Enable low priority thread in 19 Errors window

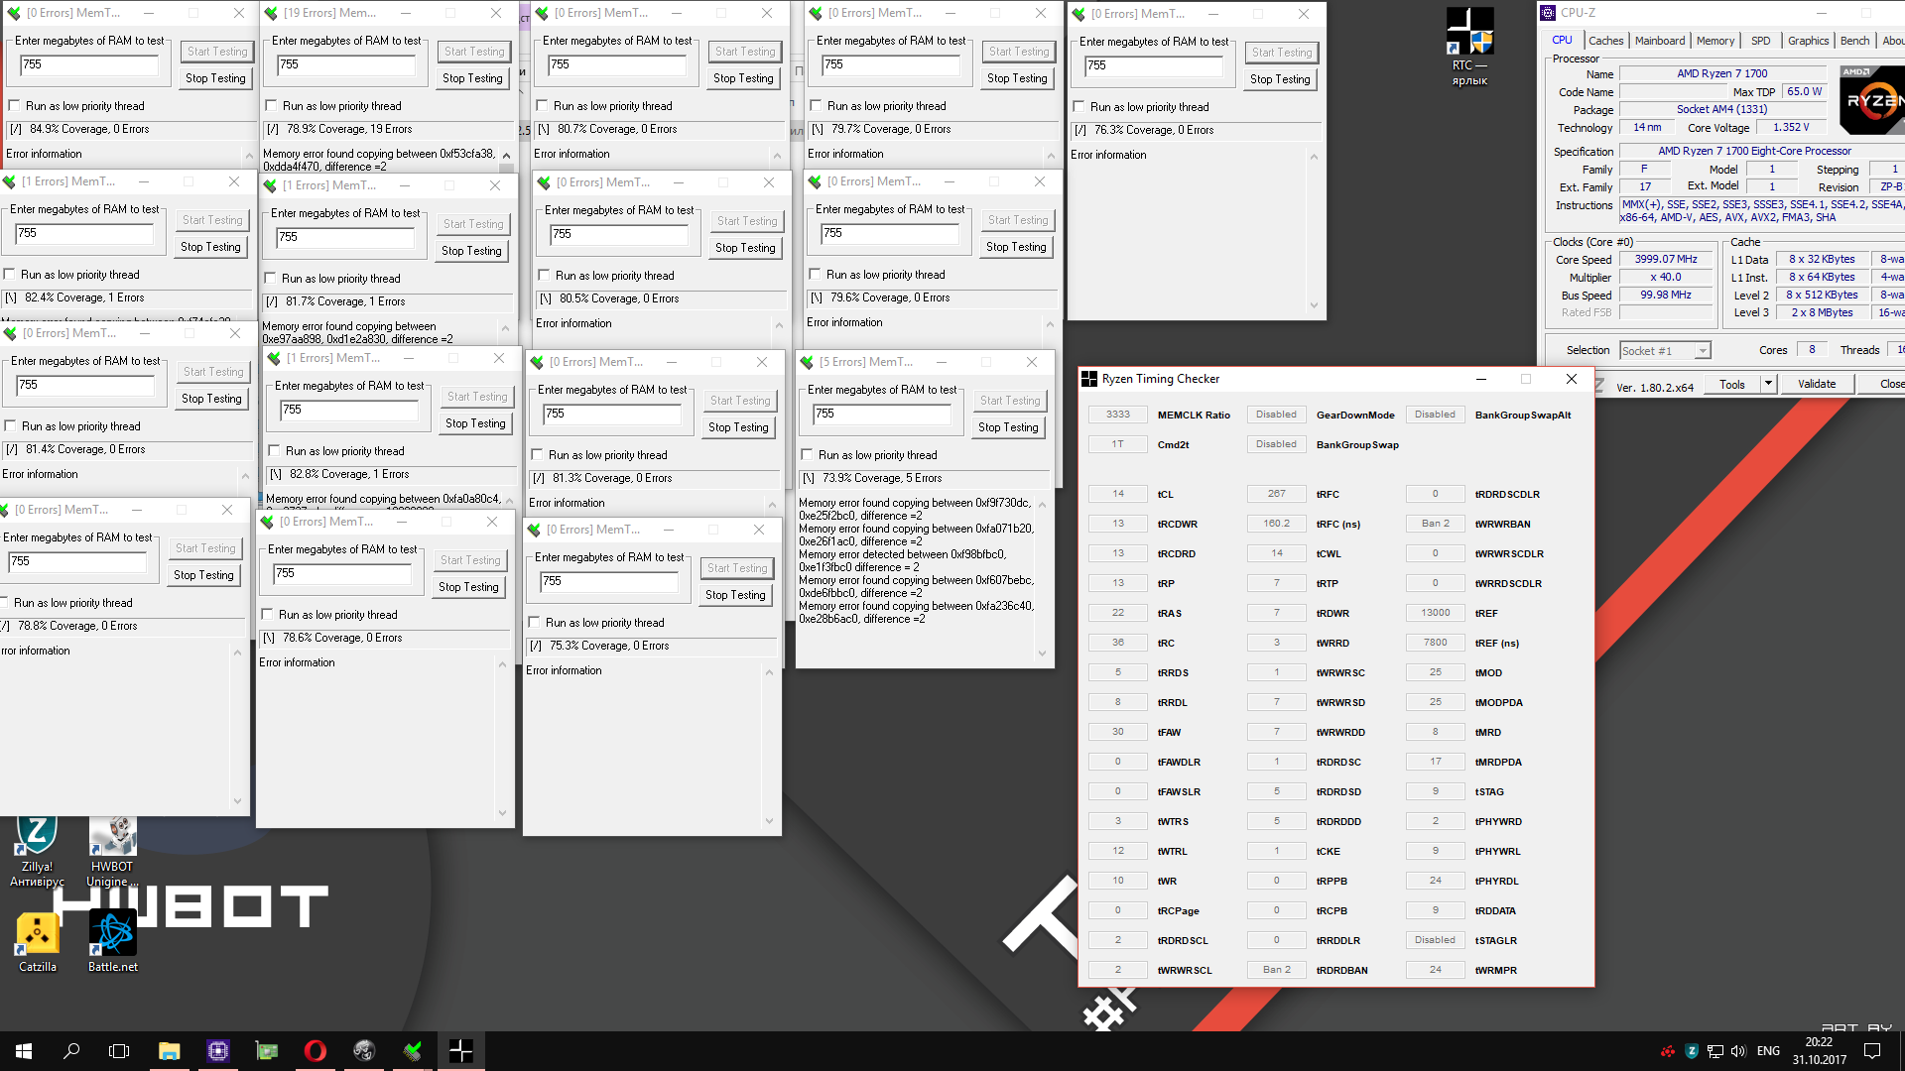(272, 106)
